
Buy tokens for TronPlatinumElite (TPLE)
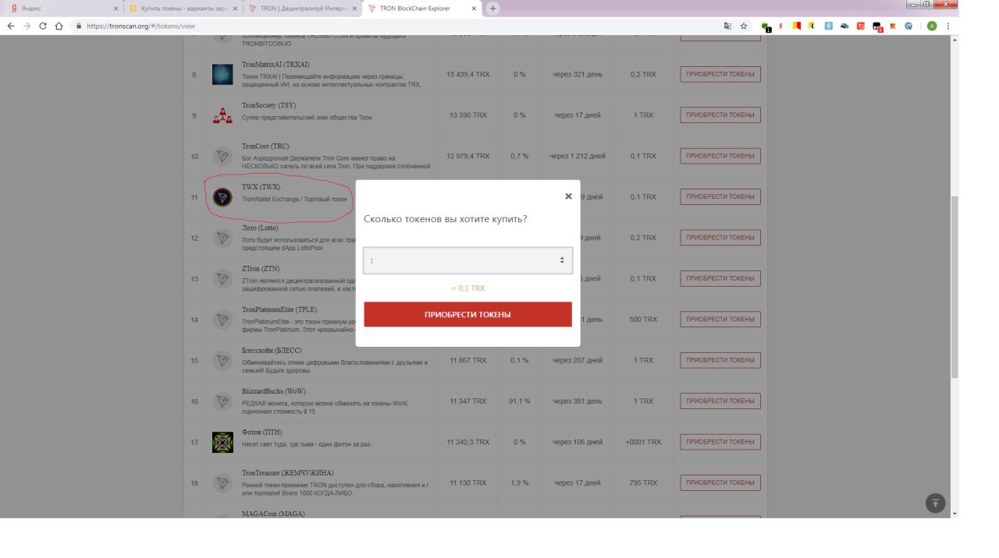point(720,320)
